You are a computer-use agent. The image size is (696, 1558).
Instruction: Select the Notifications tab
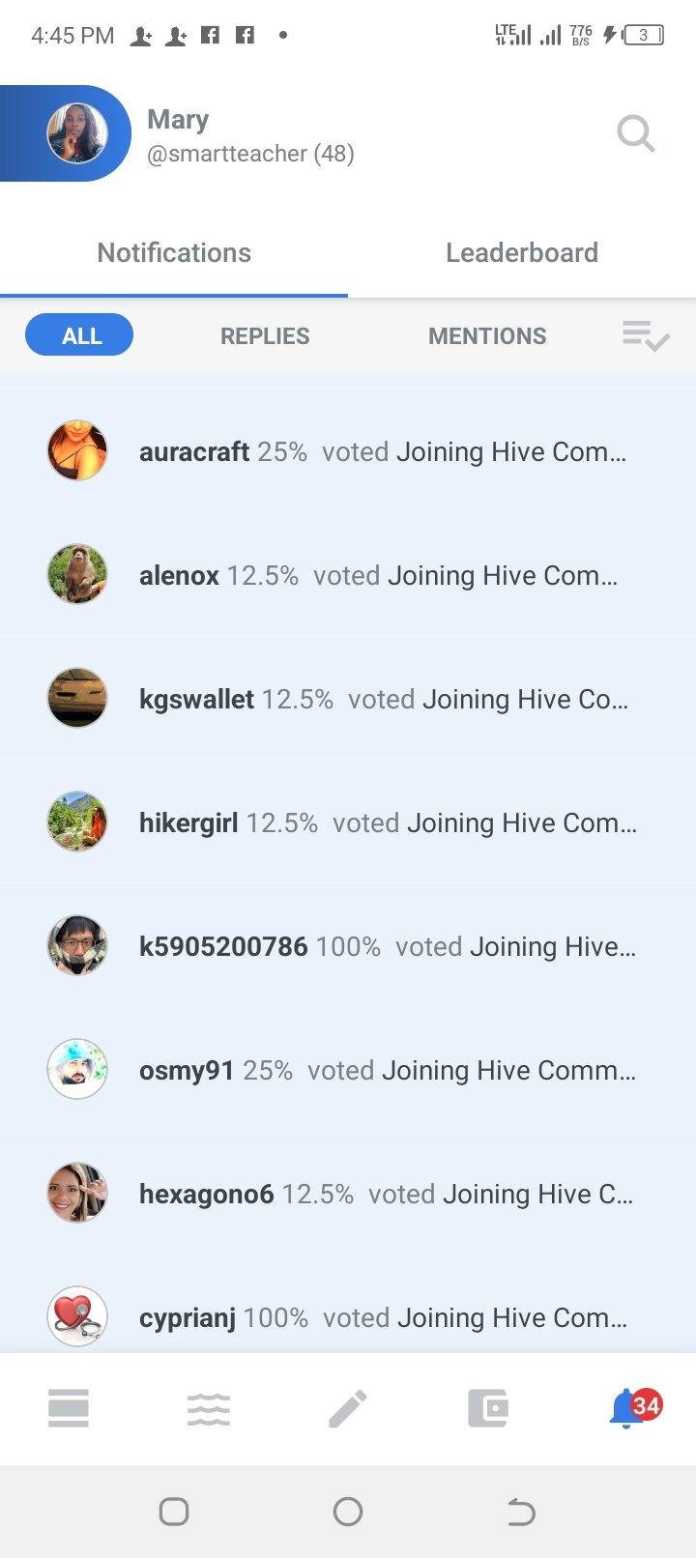[x=174, y=253]
